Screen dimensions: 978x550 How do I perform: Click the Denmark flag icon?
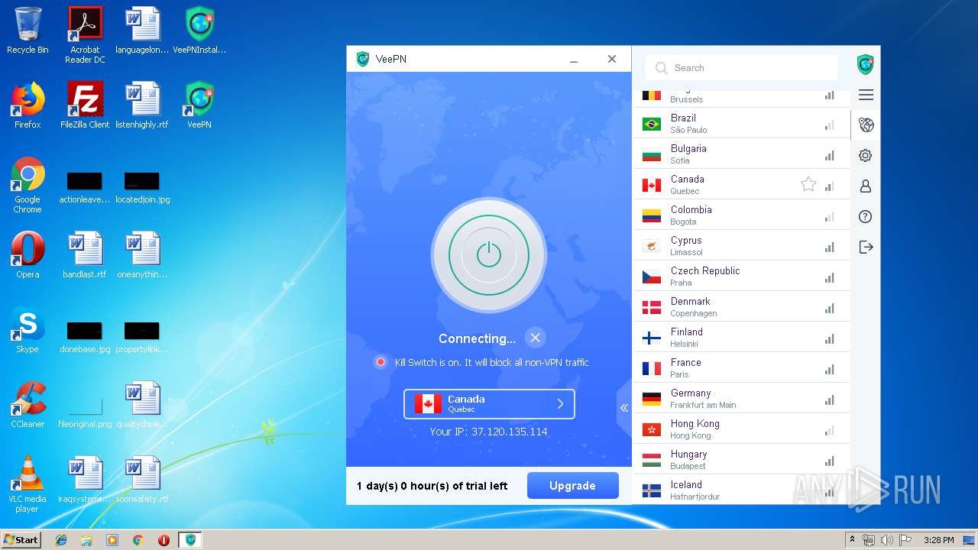tap(652, 307)
